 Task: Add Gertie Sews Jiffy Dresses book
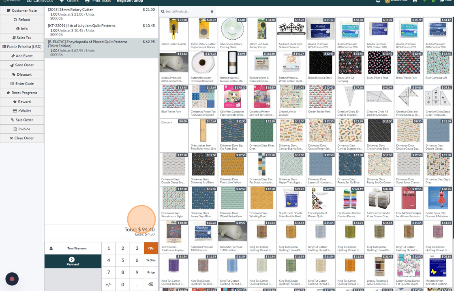438,203
